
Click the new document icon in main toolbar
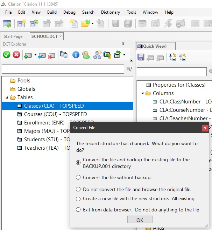coord(73,23)
